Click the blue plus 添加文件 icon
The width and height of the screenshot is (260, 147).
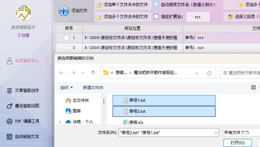point(63,11)
